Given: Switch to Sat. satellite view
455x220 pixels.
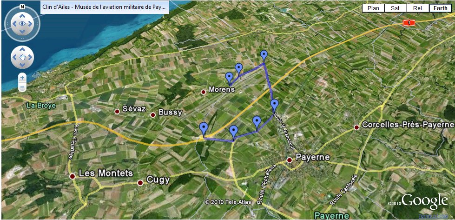Looking at the screenshot, I should coord(396,8).
